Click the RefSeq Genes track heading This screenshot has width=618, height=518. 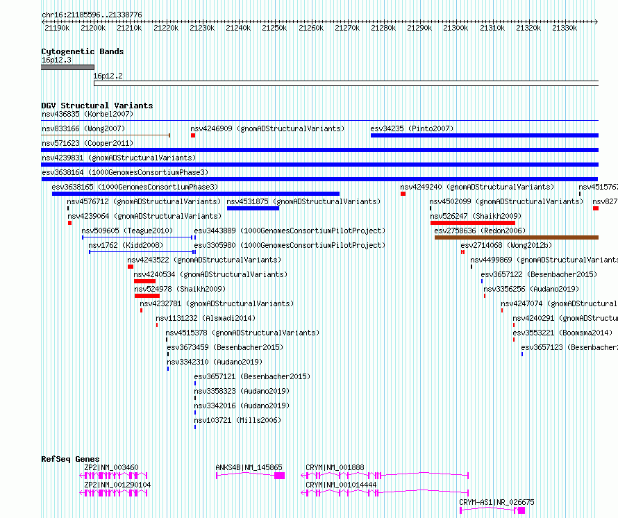[70, 459]
